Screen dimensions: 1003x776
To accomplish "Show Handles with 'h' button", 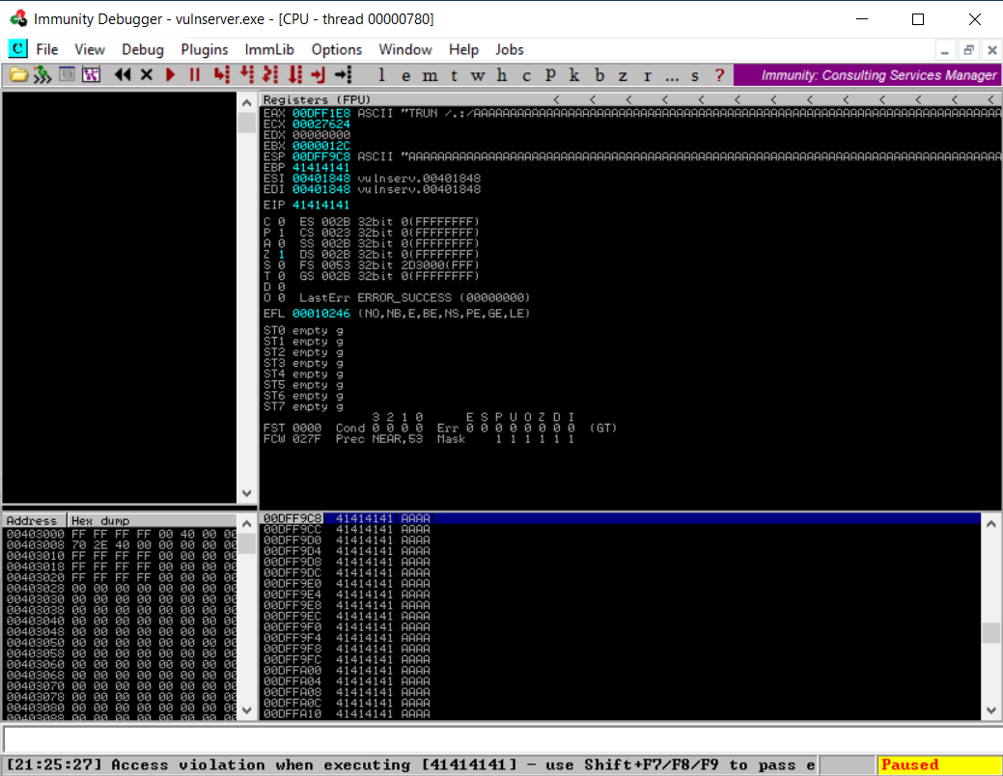I will (x=502, y=75).
